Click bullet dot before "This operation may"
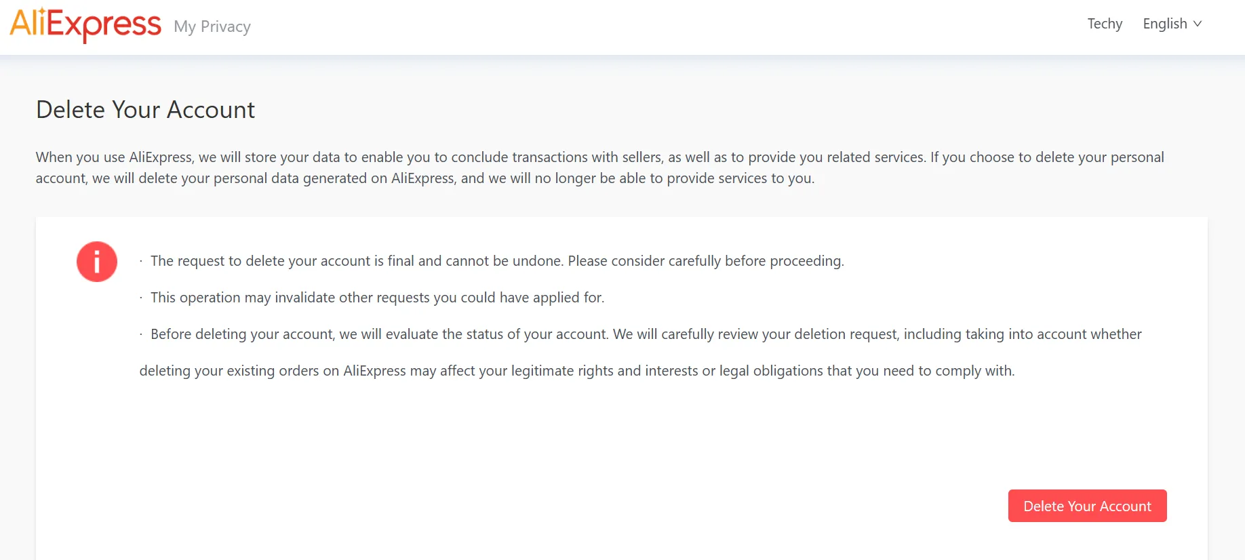This screenshot has height=560, width=1245. tap(141, 298)
